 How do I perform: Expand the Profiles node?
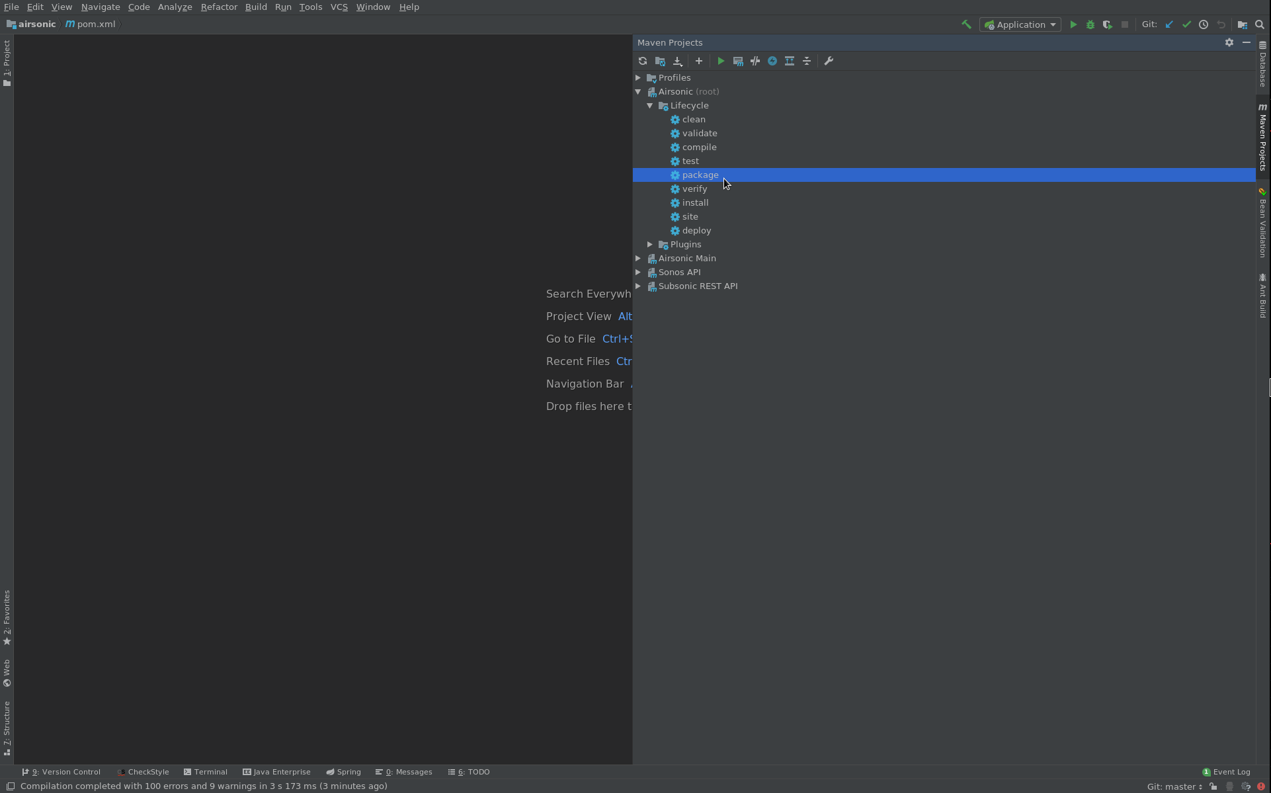click(x=638, y=77)
